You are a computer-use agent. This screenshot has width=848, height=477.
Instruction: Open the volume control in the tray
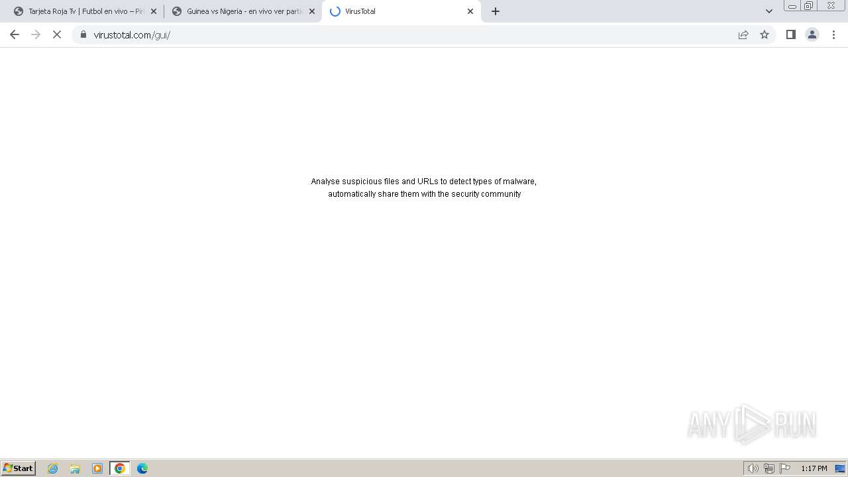point(753,468)
